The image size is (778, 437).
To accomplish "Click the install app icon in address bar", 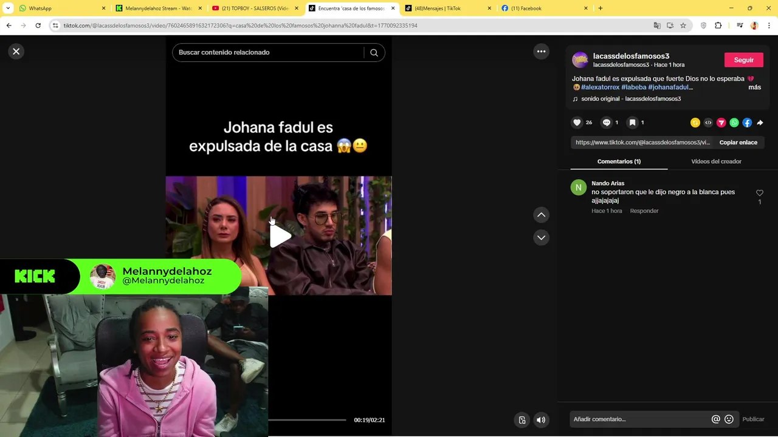I will tap(670, 25).
